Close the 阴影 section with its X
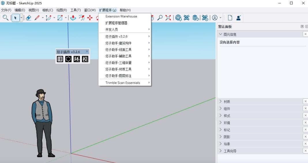The width and height of the screenshot is (308, 163). (305, 137)
